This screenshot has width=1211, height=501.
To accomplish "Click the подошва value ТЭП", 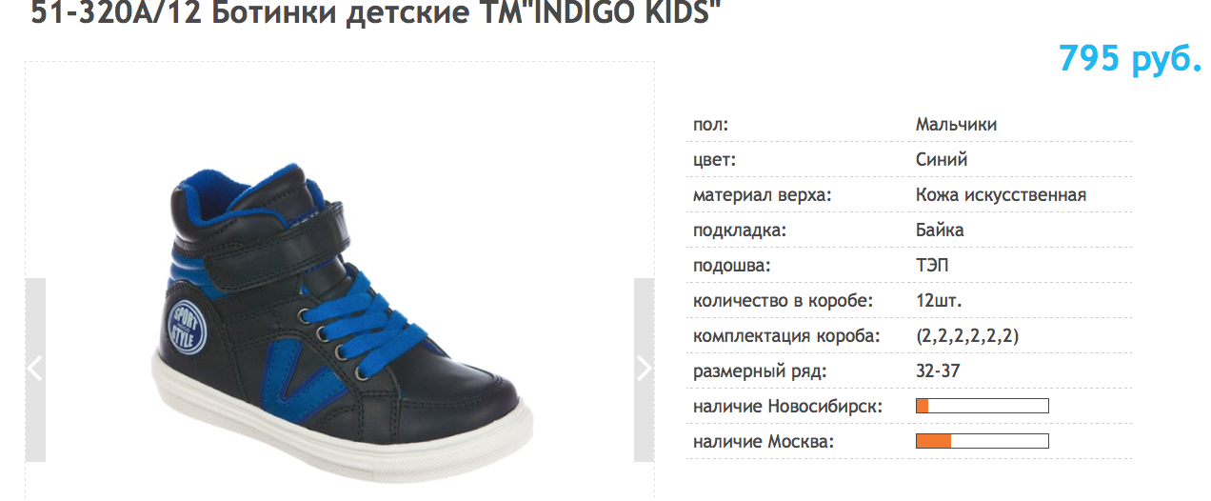I will [x=932, y=266].
